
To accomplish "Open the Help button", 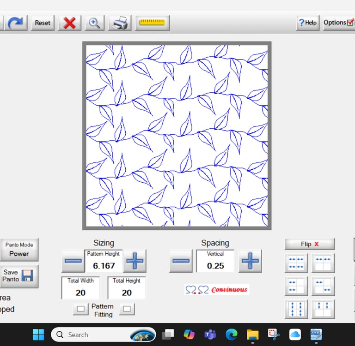I will click(308, 23).
